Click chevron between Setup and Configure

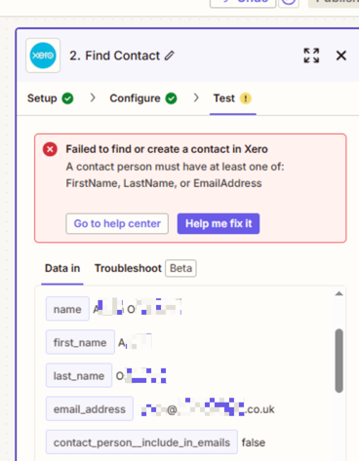[93, 97]
